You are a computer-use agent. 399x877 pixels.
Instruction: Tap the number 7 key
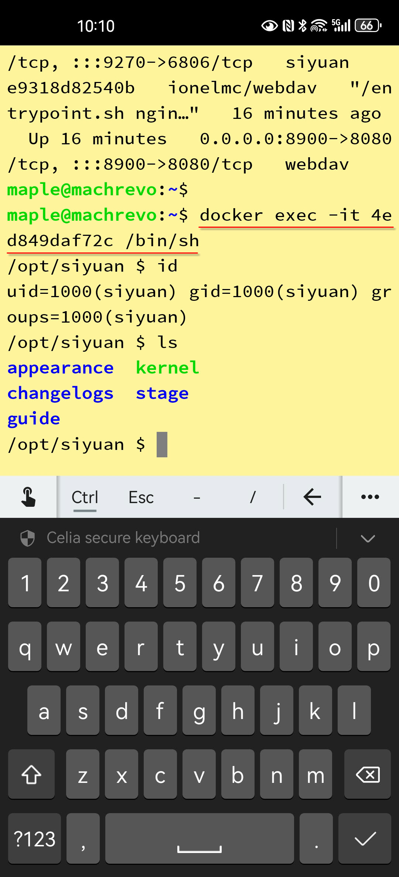pyautogui.click(x=258, y=582)
